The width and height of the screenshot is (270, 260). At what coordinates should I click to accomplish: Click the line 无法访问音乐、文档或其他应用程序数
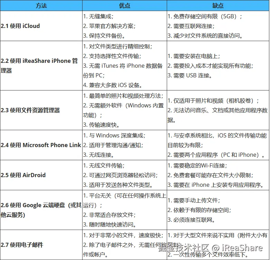coord(218,110)
